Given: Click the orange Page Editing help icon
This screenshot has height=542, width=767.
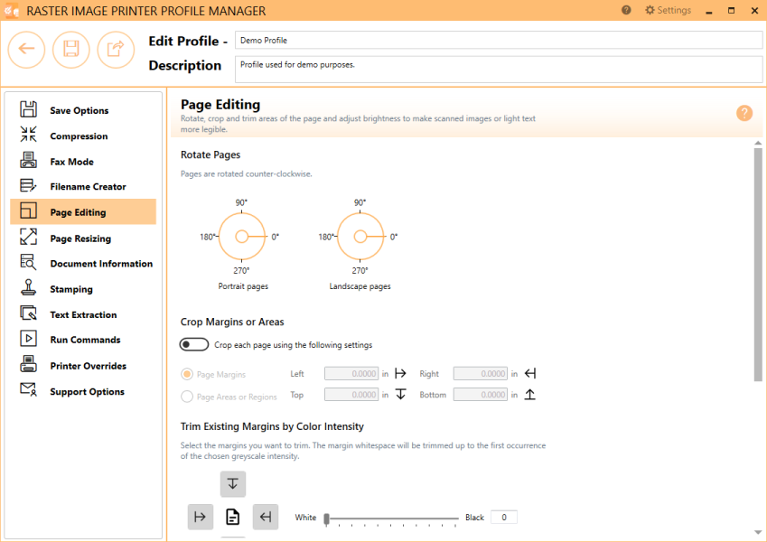Looking at the screenshot, I should click(744, 113).
